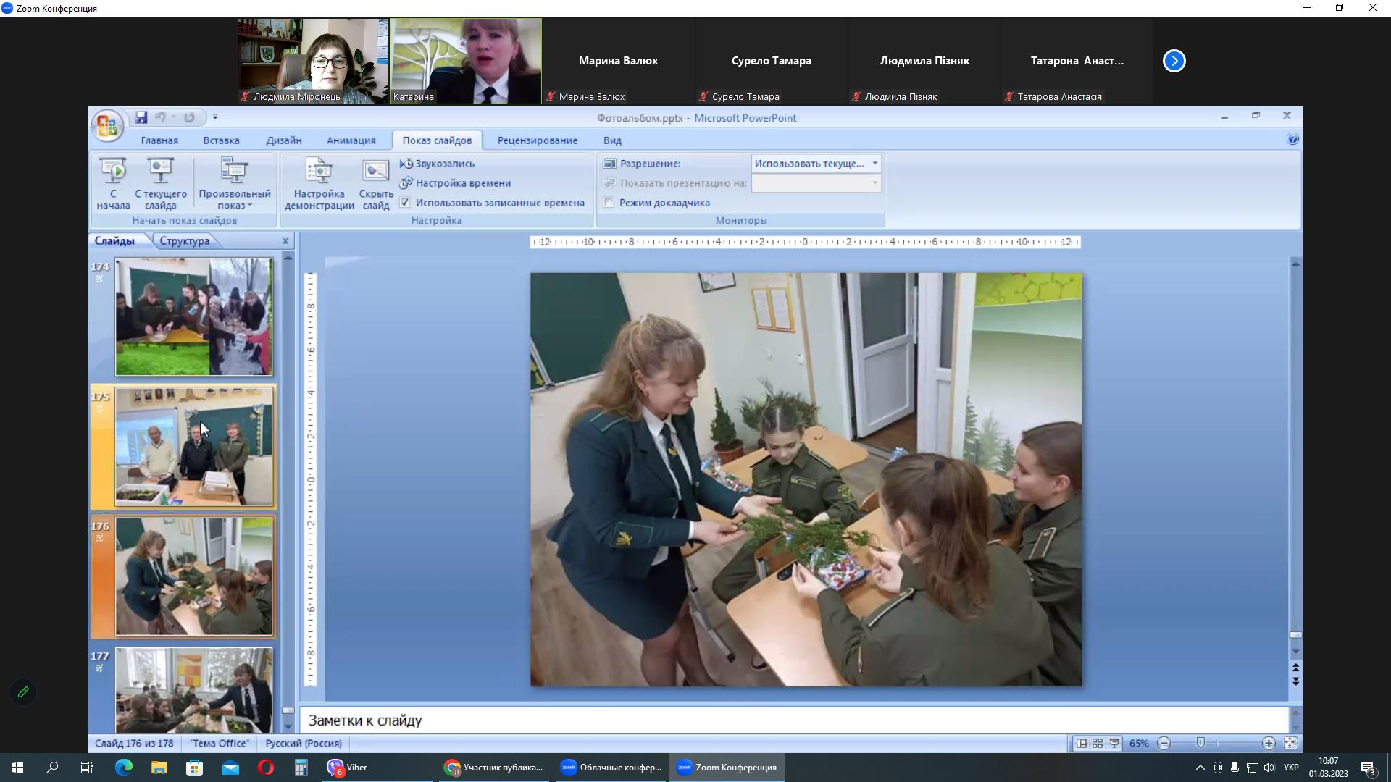Open the Анимация ribbon tab

[351, 140]
